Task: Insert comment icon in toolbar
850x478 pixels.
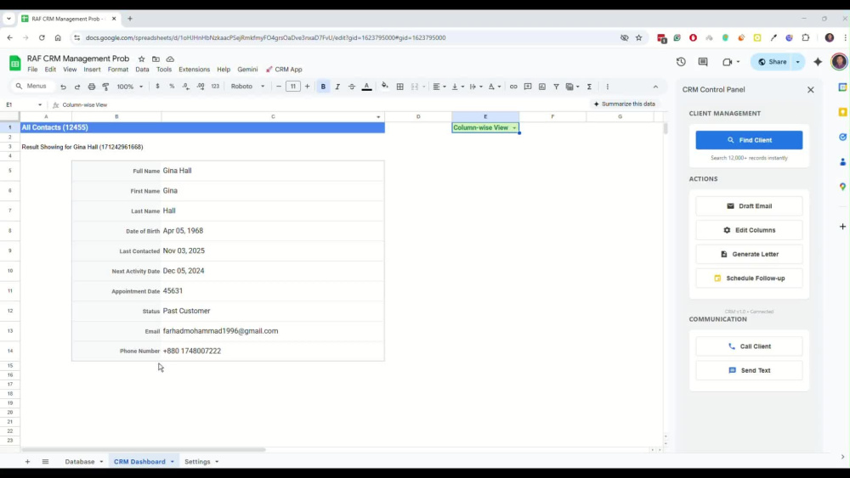Action: click(x=528, y=87)
